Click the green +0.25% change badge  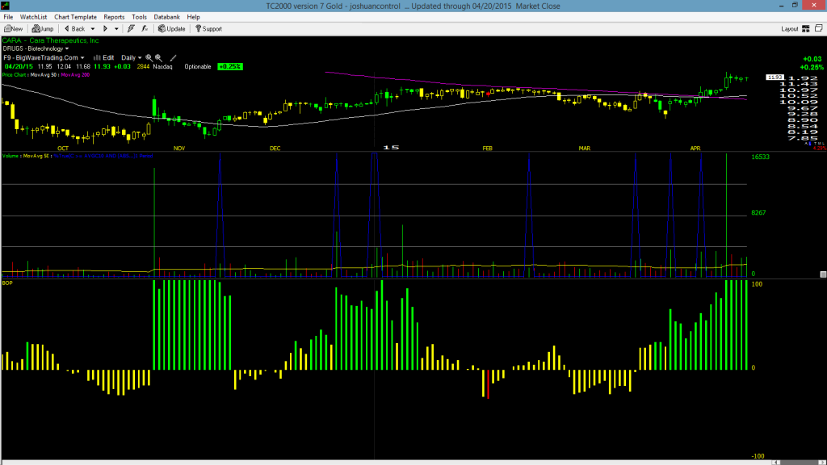(230, 67)
